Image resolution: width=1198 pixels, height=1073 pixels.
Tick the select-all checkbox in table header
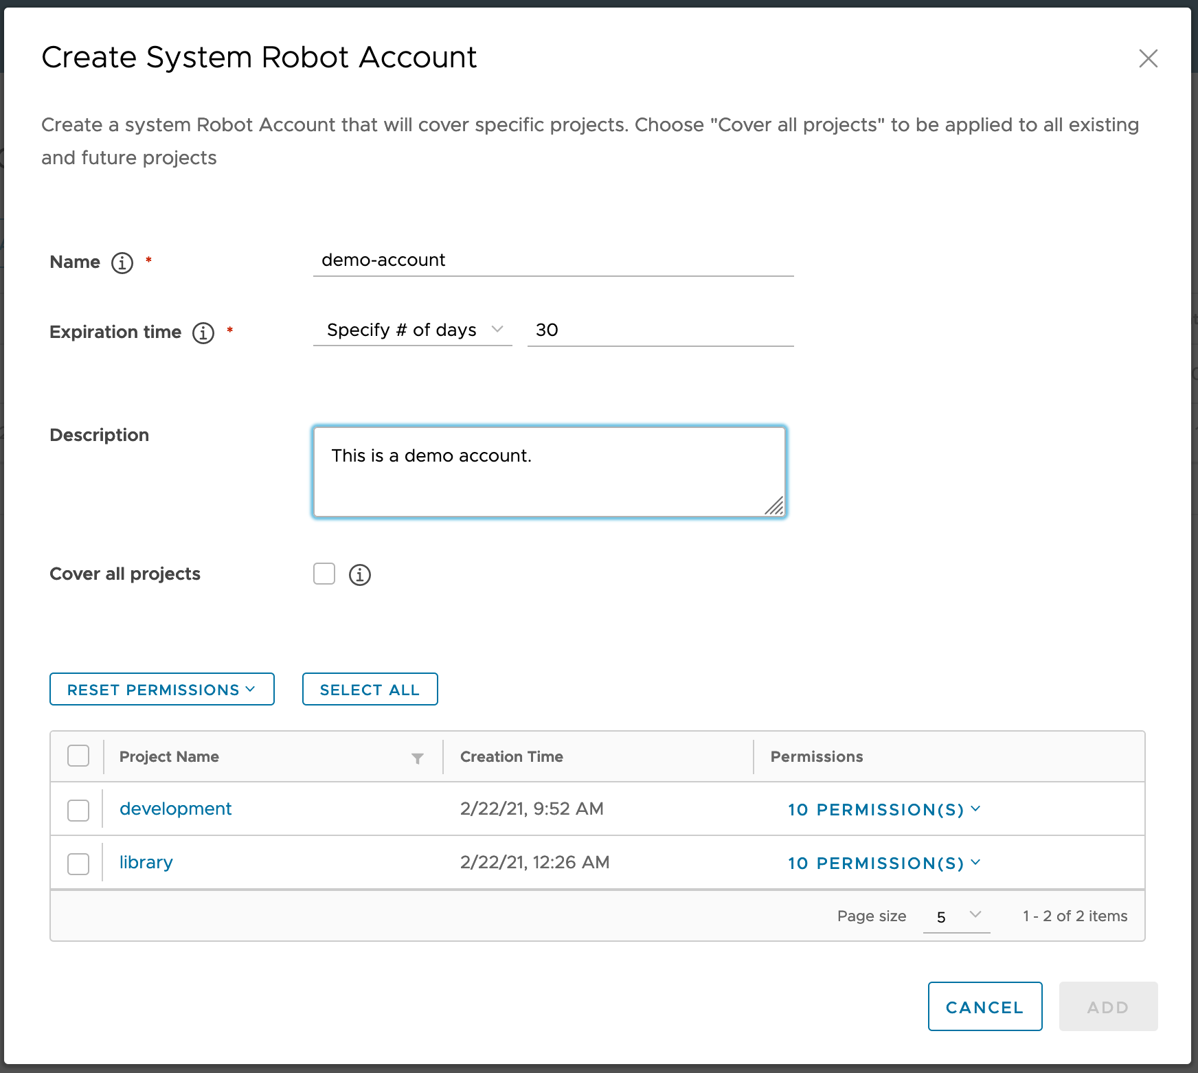78,756
